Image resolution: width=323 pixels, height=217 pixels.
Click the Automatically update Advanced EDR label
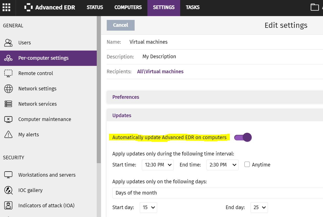(x=169, y=137)
